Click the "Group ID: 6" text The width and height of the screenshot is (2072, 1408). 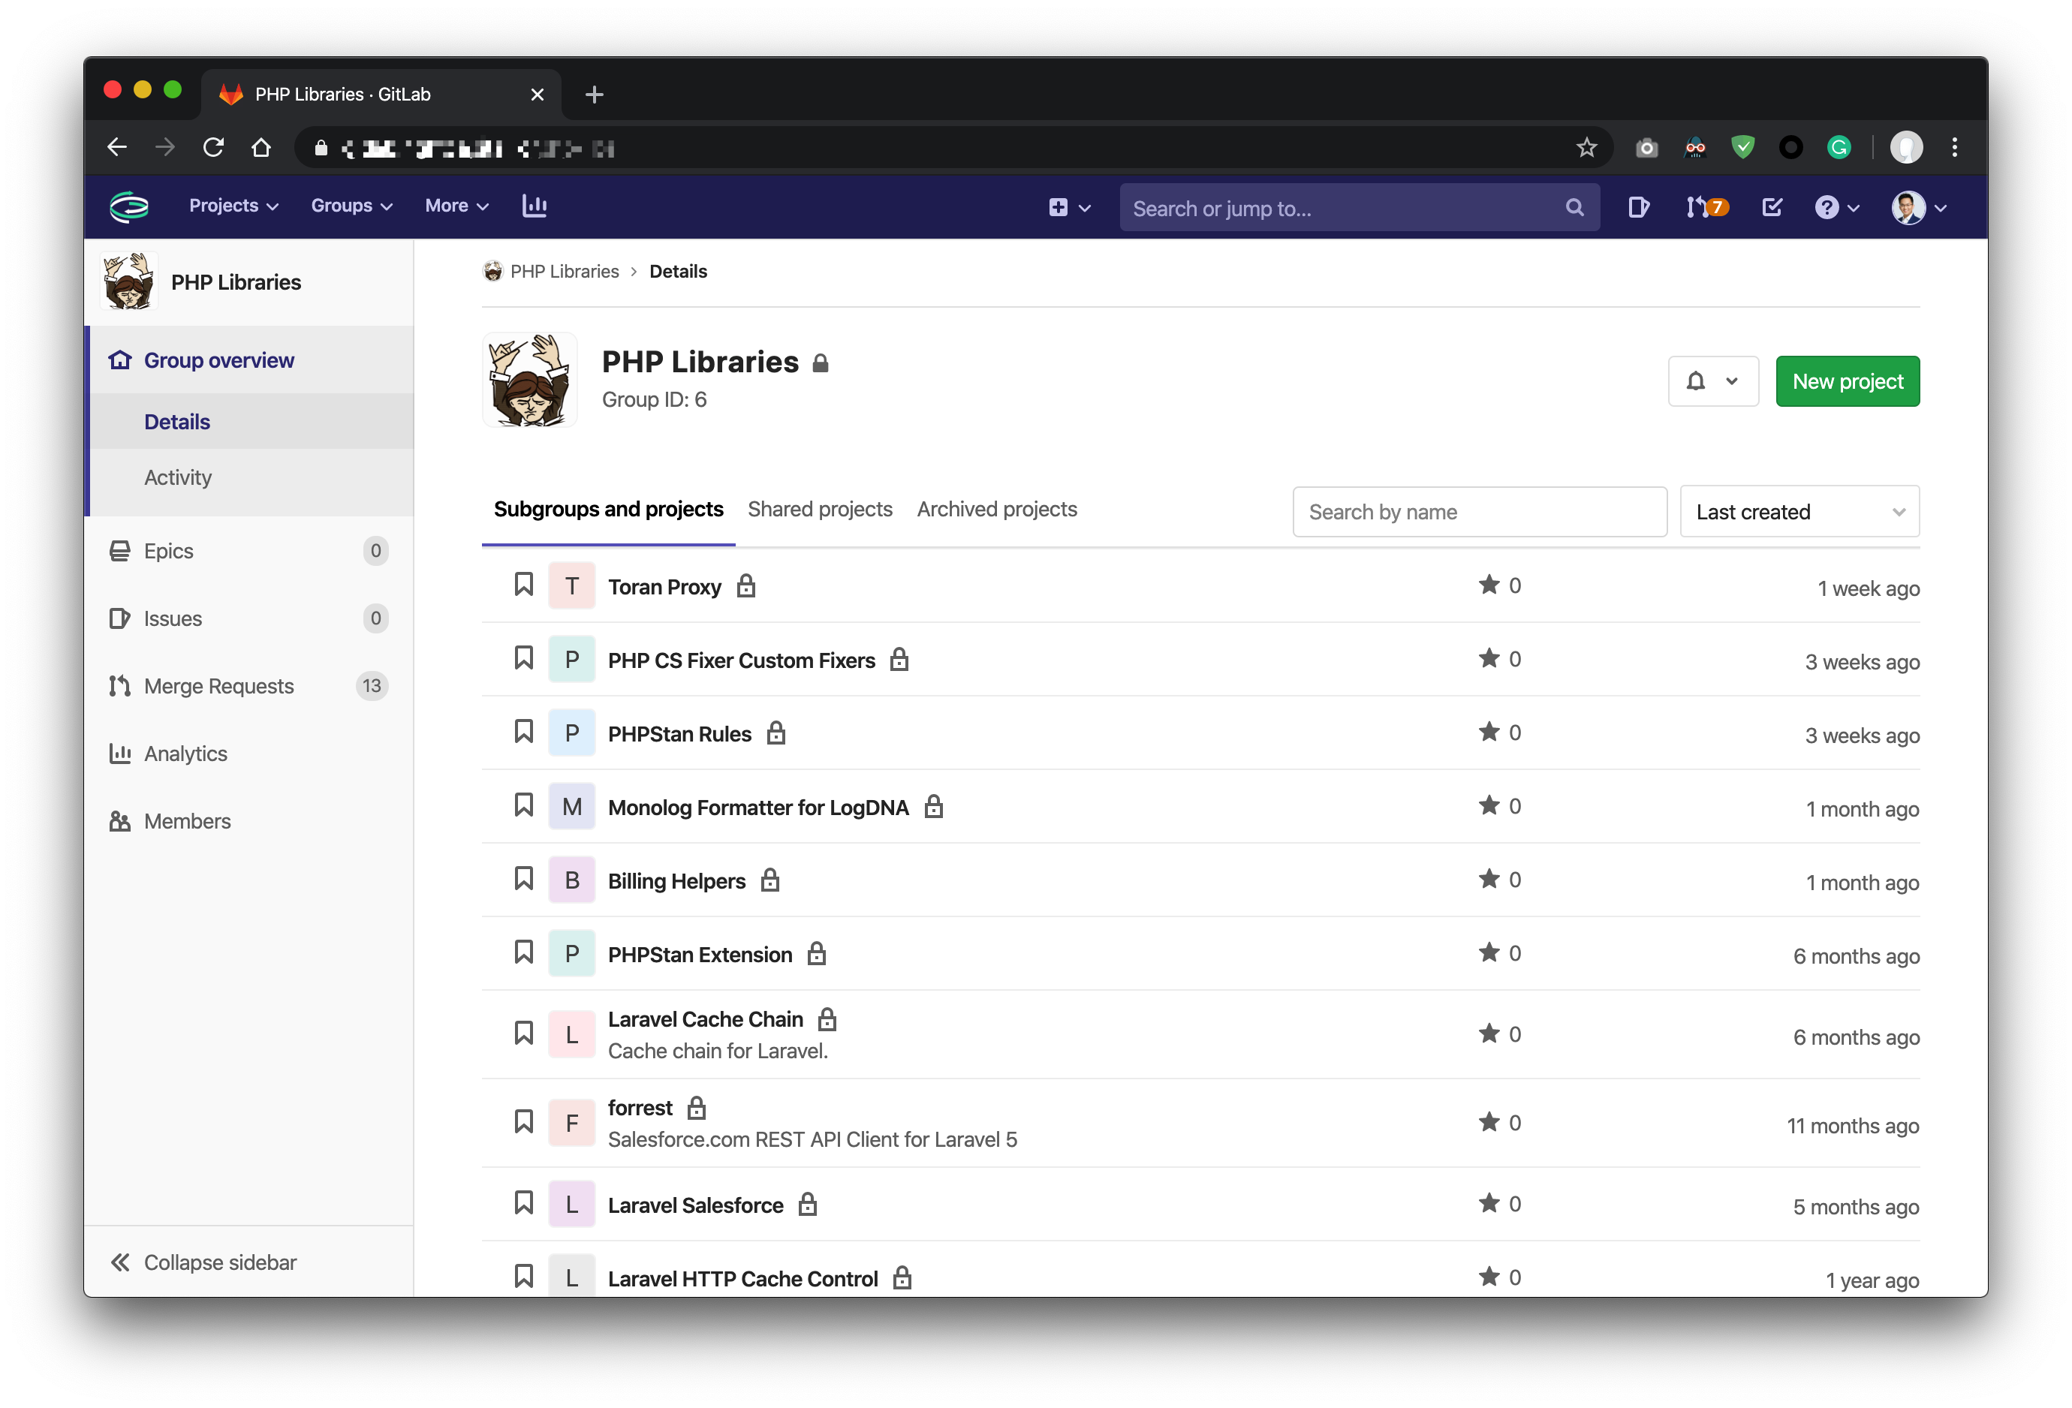pyautogui.click(x=654, y=399)
